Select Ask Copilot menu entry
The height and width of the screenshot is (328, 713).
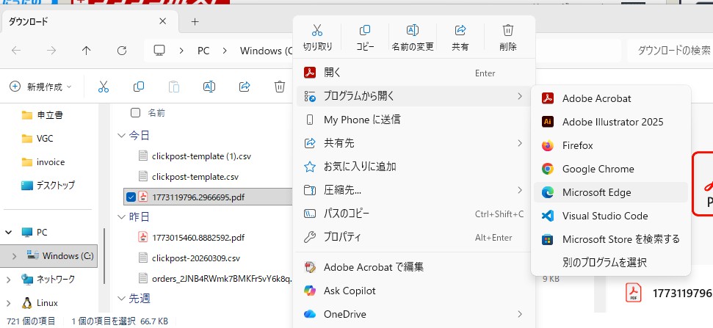[x=350, y=291]
